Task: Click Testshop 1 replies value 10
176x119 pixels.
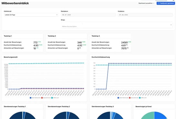Action: (35, 48)
